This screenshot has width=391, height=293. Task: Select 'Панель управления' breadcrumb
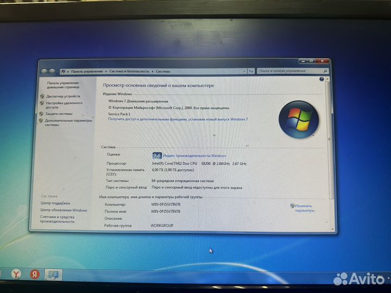[x=87, y=72]
